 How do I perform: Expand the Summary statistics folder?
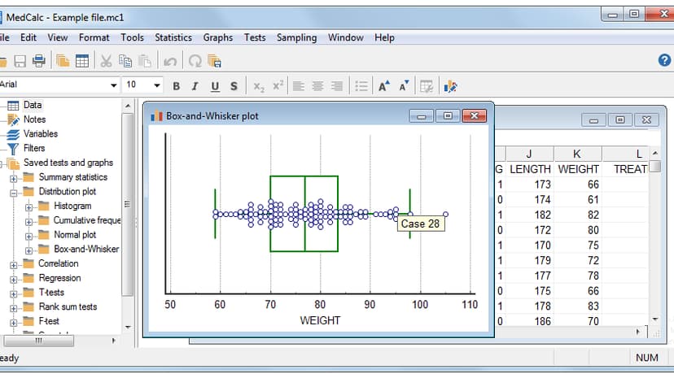[14, 179]
